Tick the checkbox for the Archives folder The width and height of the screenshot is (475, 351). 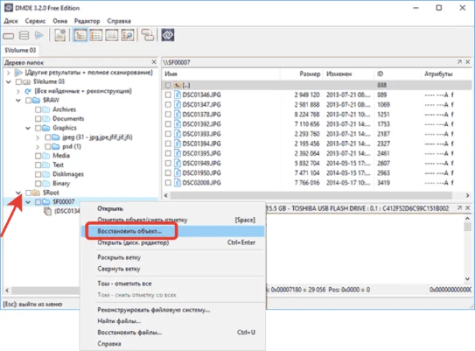(38, 110)
